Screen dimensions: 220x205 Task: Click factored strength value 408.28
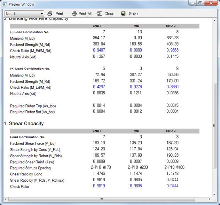(x=172, y=44)
